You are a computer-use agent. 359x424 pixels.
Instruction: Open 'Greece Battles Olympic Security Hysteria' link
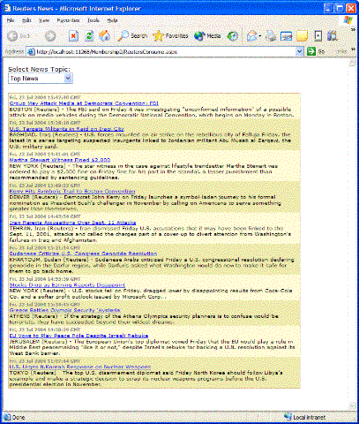pos(64,310)
